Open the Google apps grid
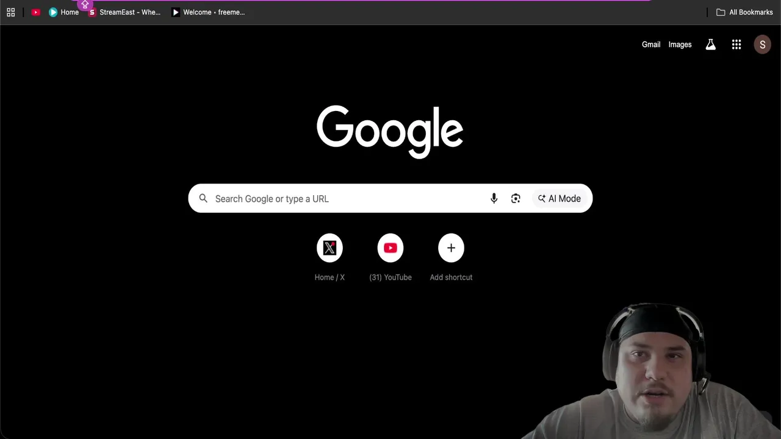The height and width of the screenshot is (439, 781). pyautogui.click(x=736, y=45)
